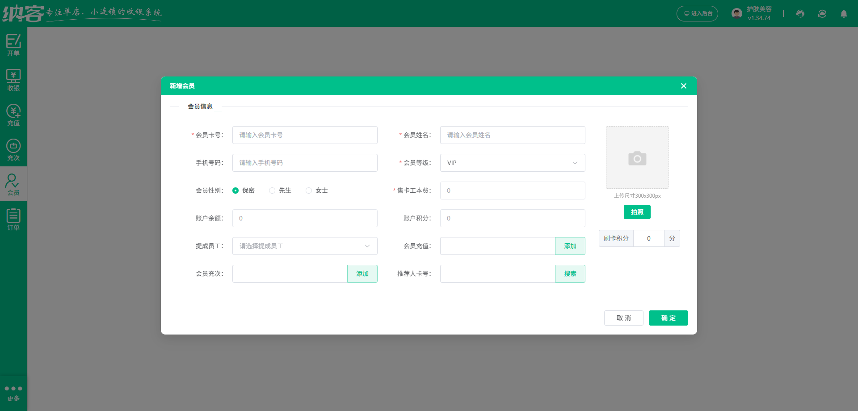Click 添加 next to 会员充次
Screen dimensions: 858x411
coord(362,274)
